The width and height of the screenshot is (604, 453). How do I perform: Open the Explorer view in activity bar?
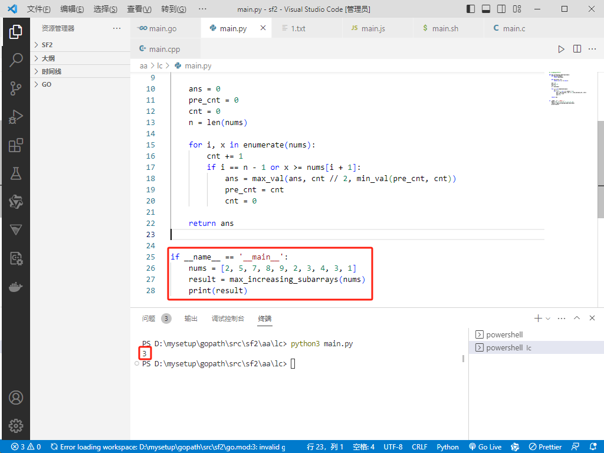coord(16,32)
